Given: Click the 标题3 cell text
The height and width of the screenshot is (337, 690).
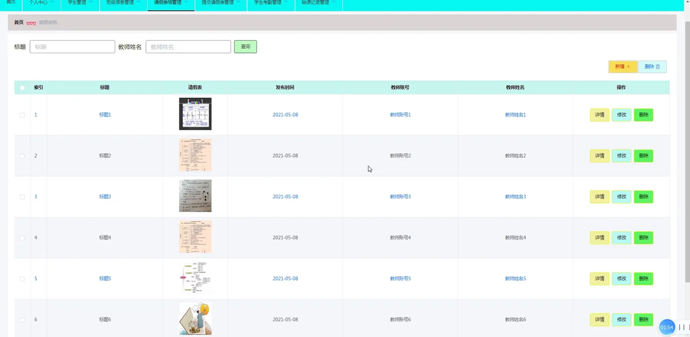Looking at the screenshot, I should pyautogui.click(x=105, y=197).
